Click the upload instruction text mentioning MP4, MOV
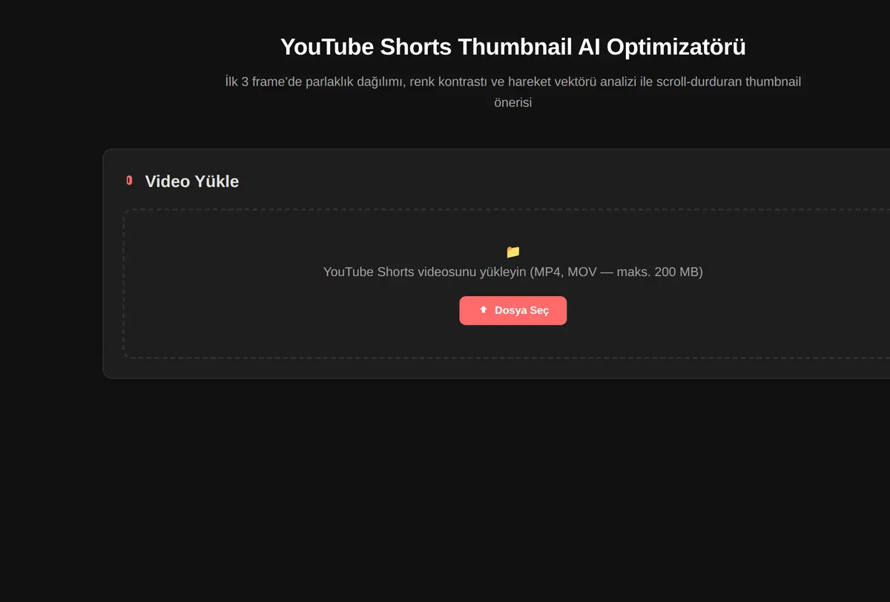Image resolution: width=890 pixels, height=602 pixels. coord(512,272)
